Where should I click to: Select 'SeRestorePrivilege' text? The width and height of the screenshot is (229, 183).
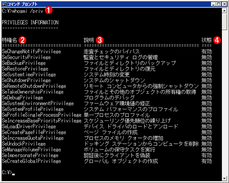25,69
